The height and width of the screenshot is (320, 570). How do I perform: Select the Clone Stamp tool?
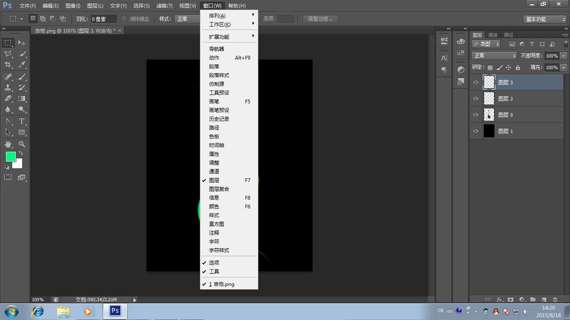coord(8,88)
